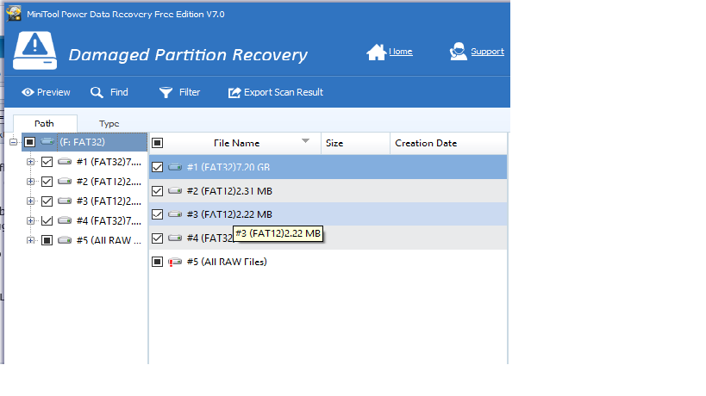Click the File Name sort arrow
Screen dimensions: 706x396
click(x=305, y=141)
